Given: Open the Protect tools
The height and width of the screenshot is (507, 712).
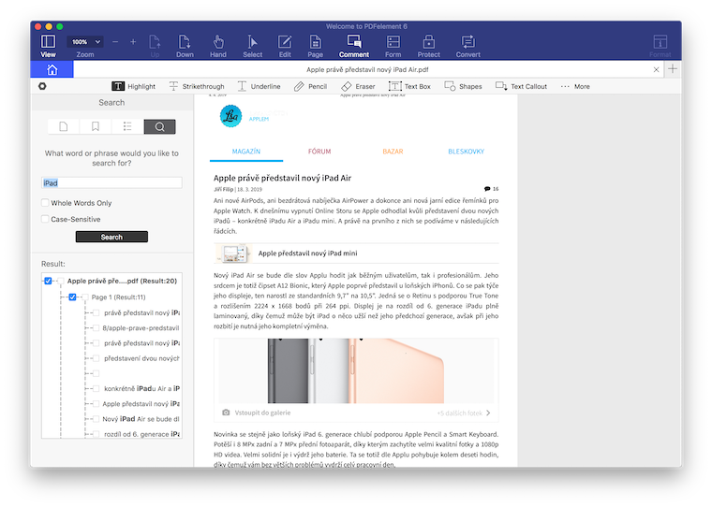Looking at the screenshot, I should coord(429,46).
